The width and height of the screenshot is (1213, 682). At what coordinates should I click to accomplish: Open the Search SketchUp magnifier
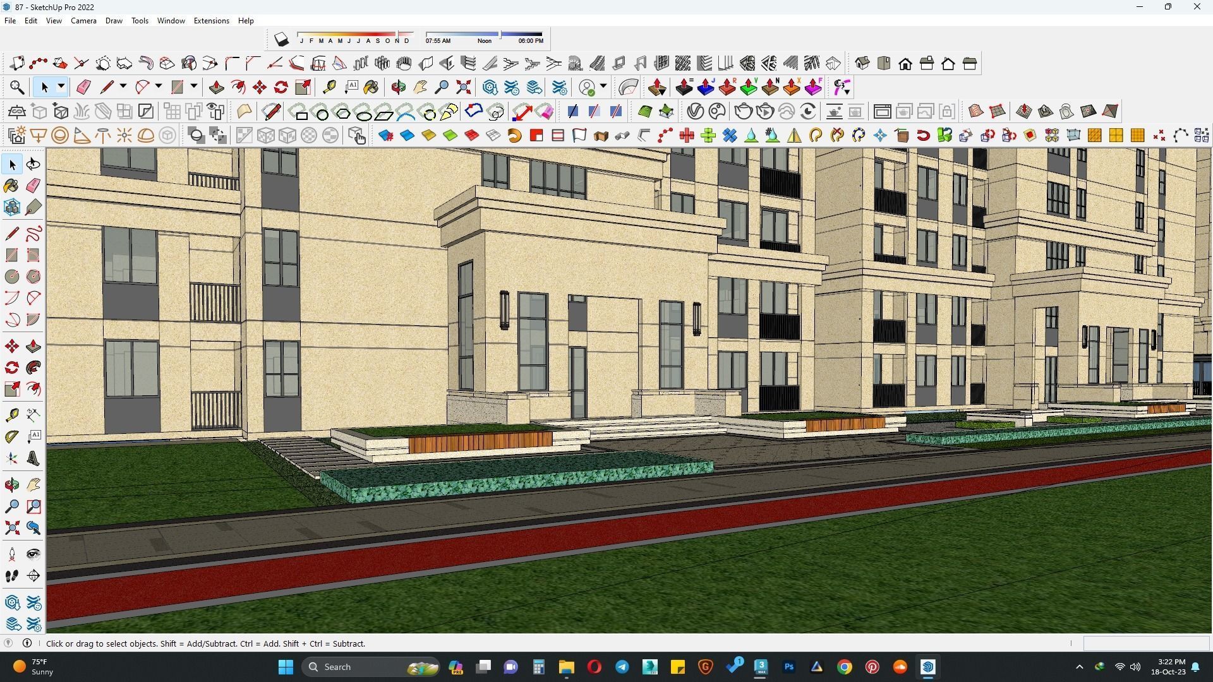tap(17, 87)
